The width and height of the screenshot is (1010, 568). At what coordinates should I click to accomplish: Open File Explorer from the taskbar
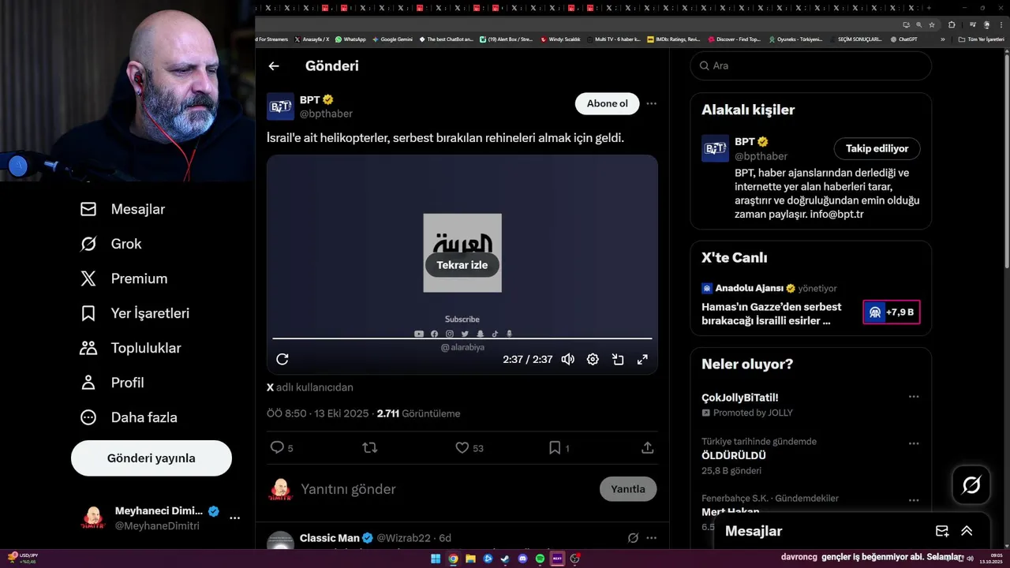click(470, 559)
